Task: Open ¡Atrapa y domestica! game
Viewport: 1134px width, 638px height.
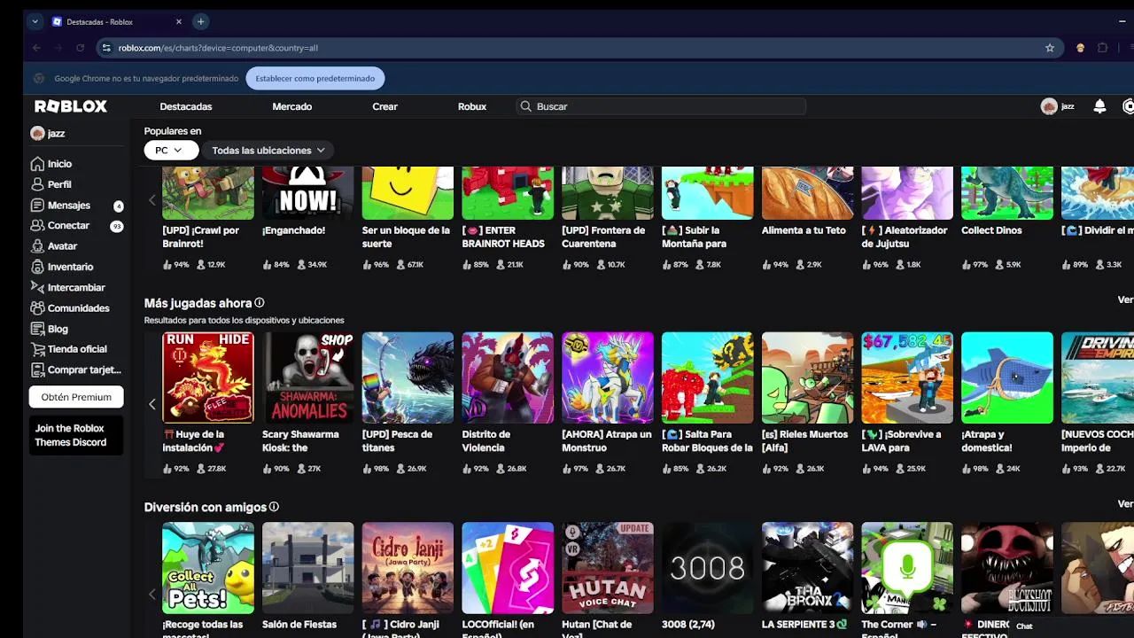Action: pyautogui.click(x=1007, y=377)
